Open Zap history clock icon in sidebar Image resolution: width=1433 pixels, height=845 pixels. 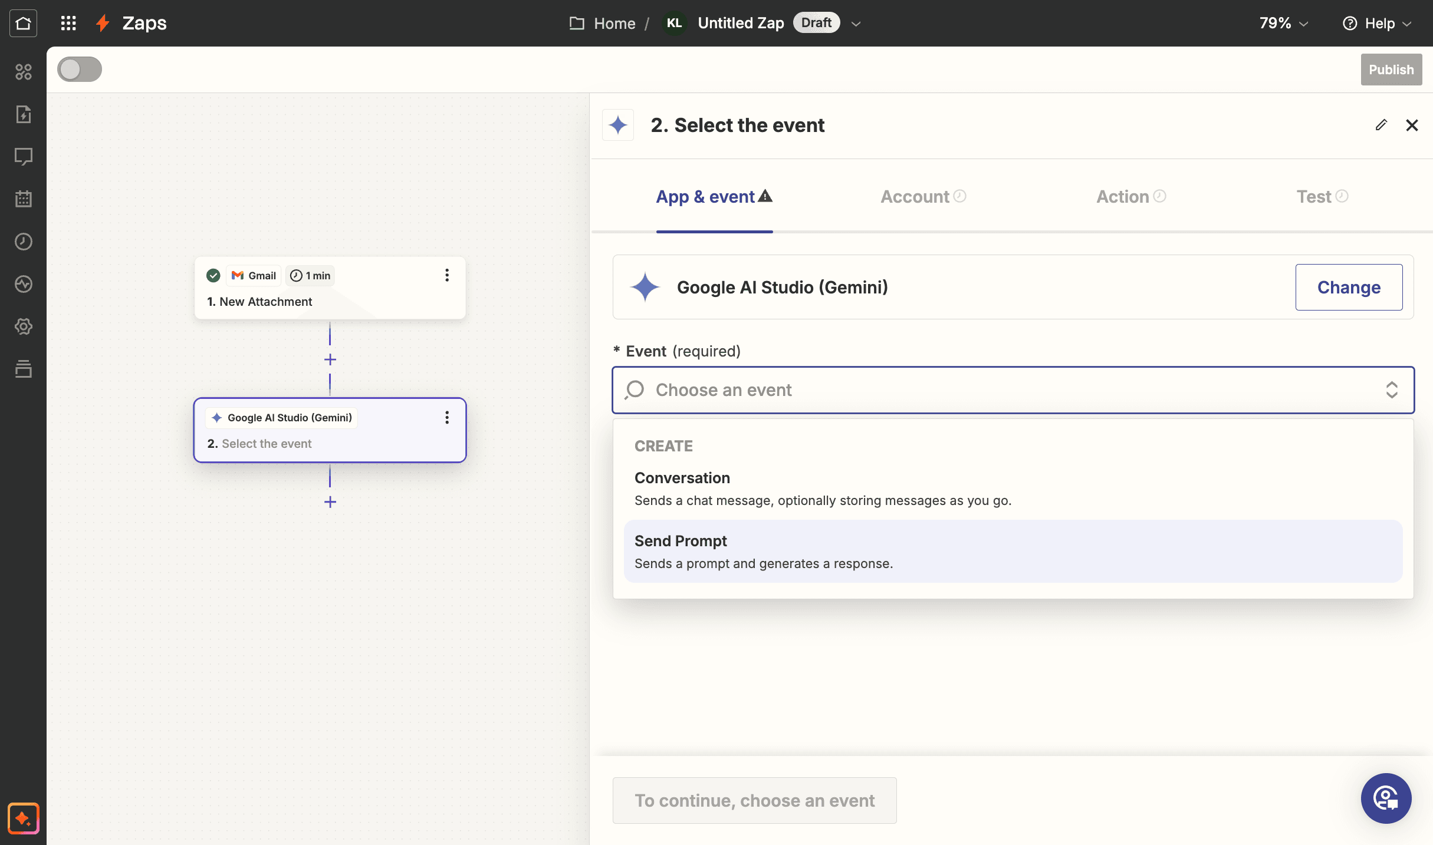(x=23, y=242)
